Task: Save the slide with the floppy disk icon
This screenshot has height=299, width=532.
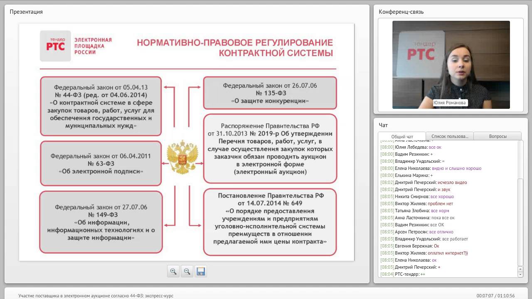Action: 201,271
